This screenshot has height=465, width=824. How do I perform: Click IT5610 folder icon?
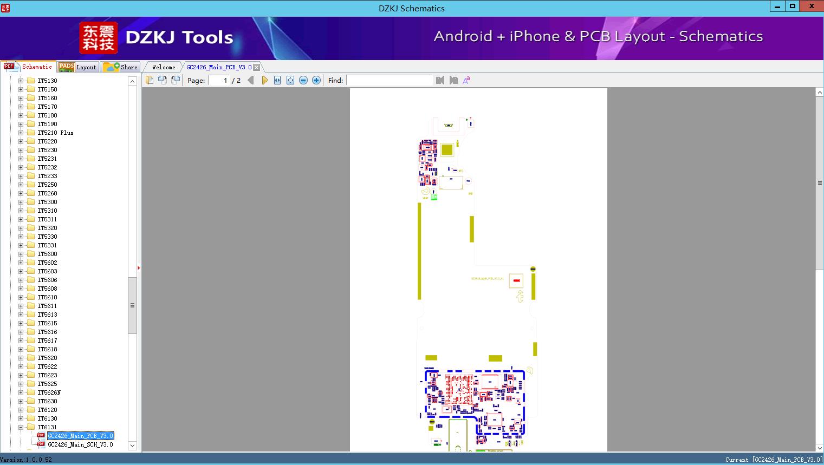[31, 297]
